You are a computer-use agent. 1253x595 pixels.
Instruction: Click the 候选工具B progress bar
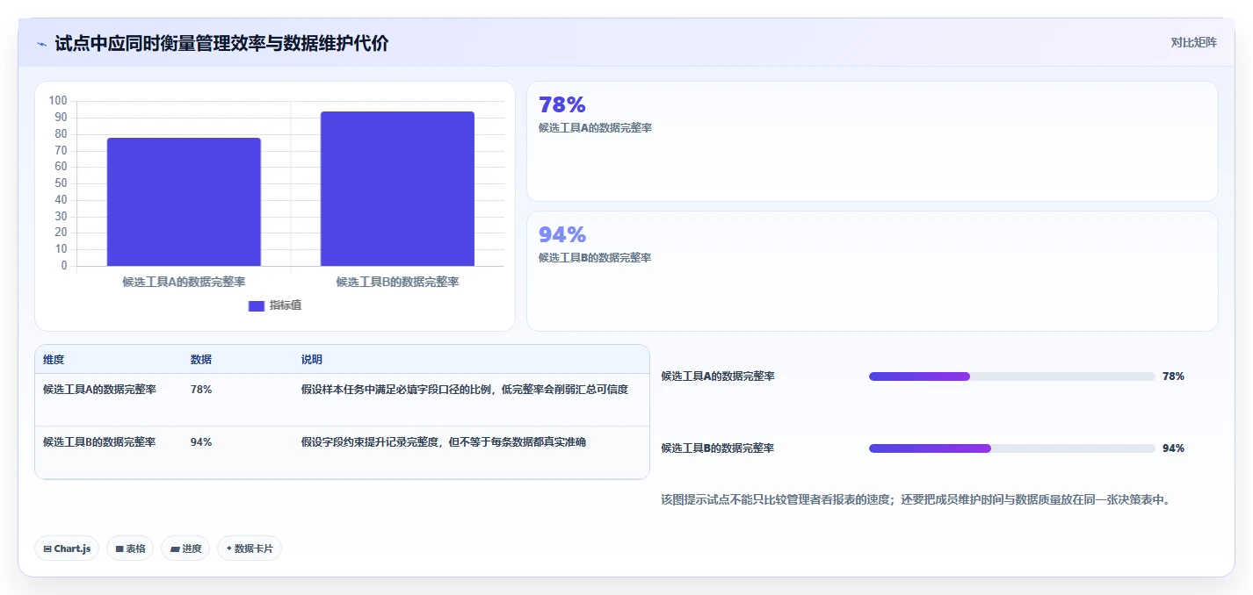point(1011,448)
